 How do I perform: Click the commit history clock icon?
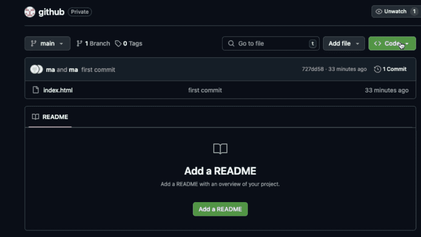tap(377, 69)
